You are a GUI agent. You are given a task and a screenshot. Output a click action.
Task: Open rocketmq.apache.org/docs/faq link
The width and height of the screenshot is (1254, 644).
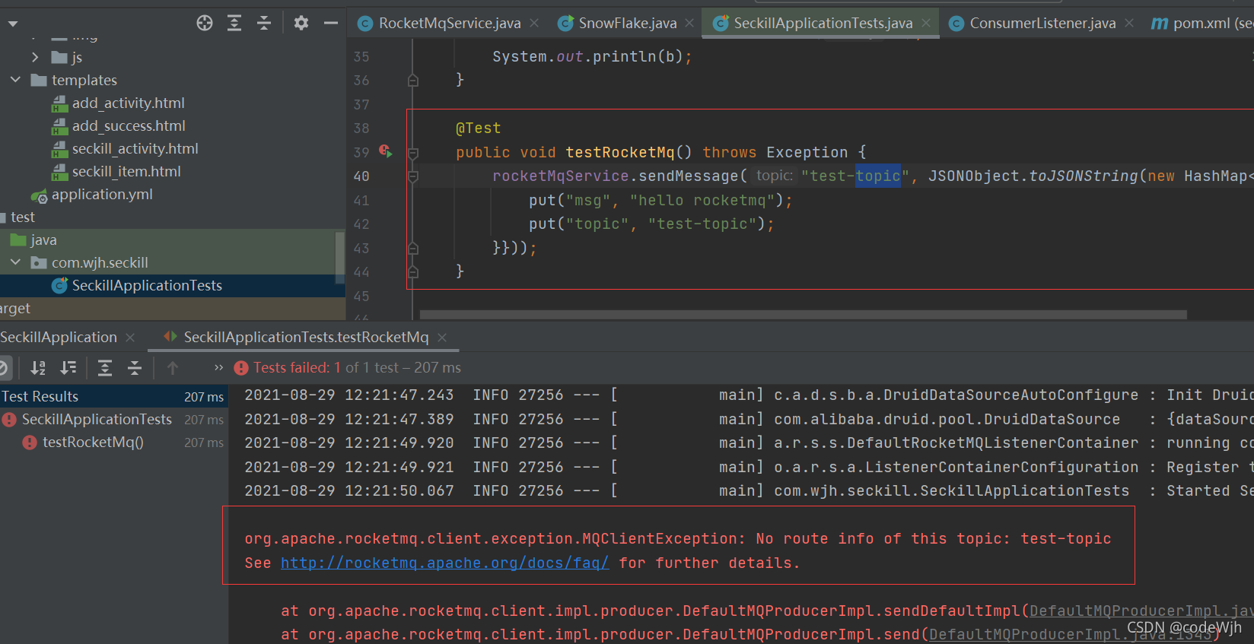coord(445,563)
